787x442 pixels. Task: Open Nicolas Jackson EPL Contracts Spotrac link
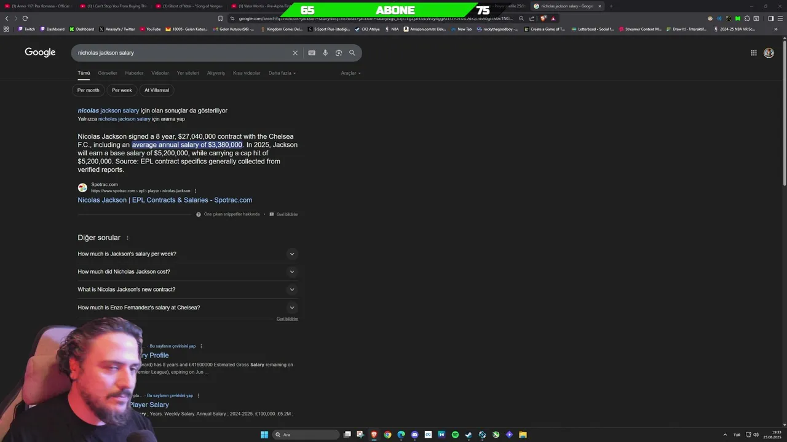[165, 200]
